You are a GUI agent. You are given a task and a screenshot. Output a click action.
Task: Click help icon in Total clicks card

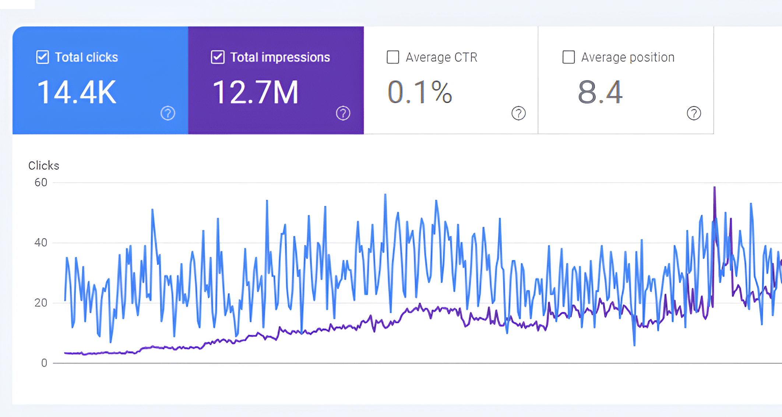point(168,113)
